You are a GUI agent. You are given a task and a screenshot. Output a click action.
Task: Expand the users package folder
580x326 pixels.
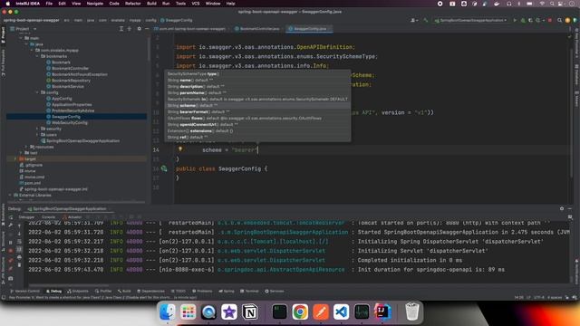[x=37, y=135]
